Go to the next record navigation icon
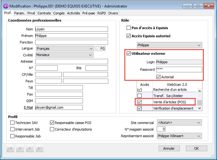The height and width of the screenshot is (160, 217). [30, 148]
